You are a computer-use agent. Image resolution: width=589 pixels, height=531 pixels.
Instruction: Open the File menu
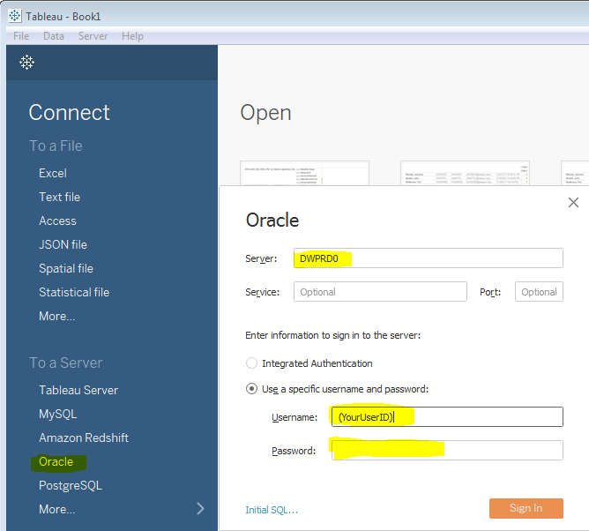[21, 36]
